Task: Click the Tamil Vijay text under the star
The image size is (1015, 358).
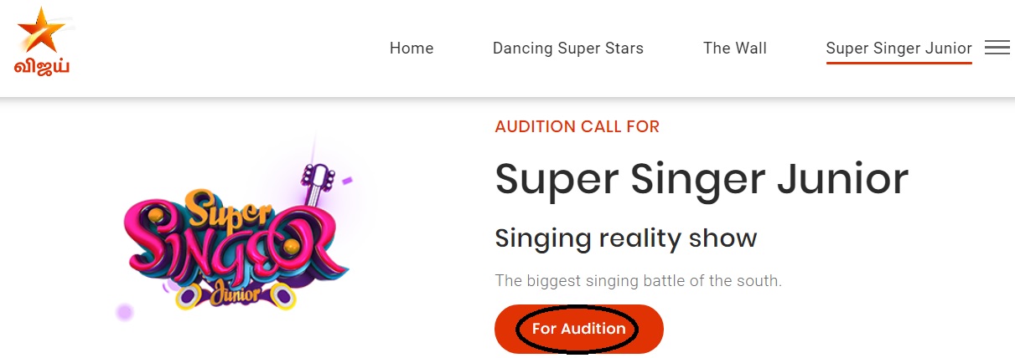Action: click(41, 66)
